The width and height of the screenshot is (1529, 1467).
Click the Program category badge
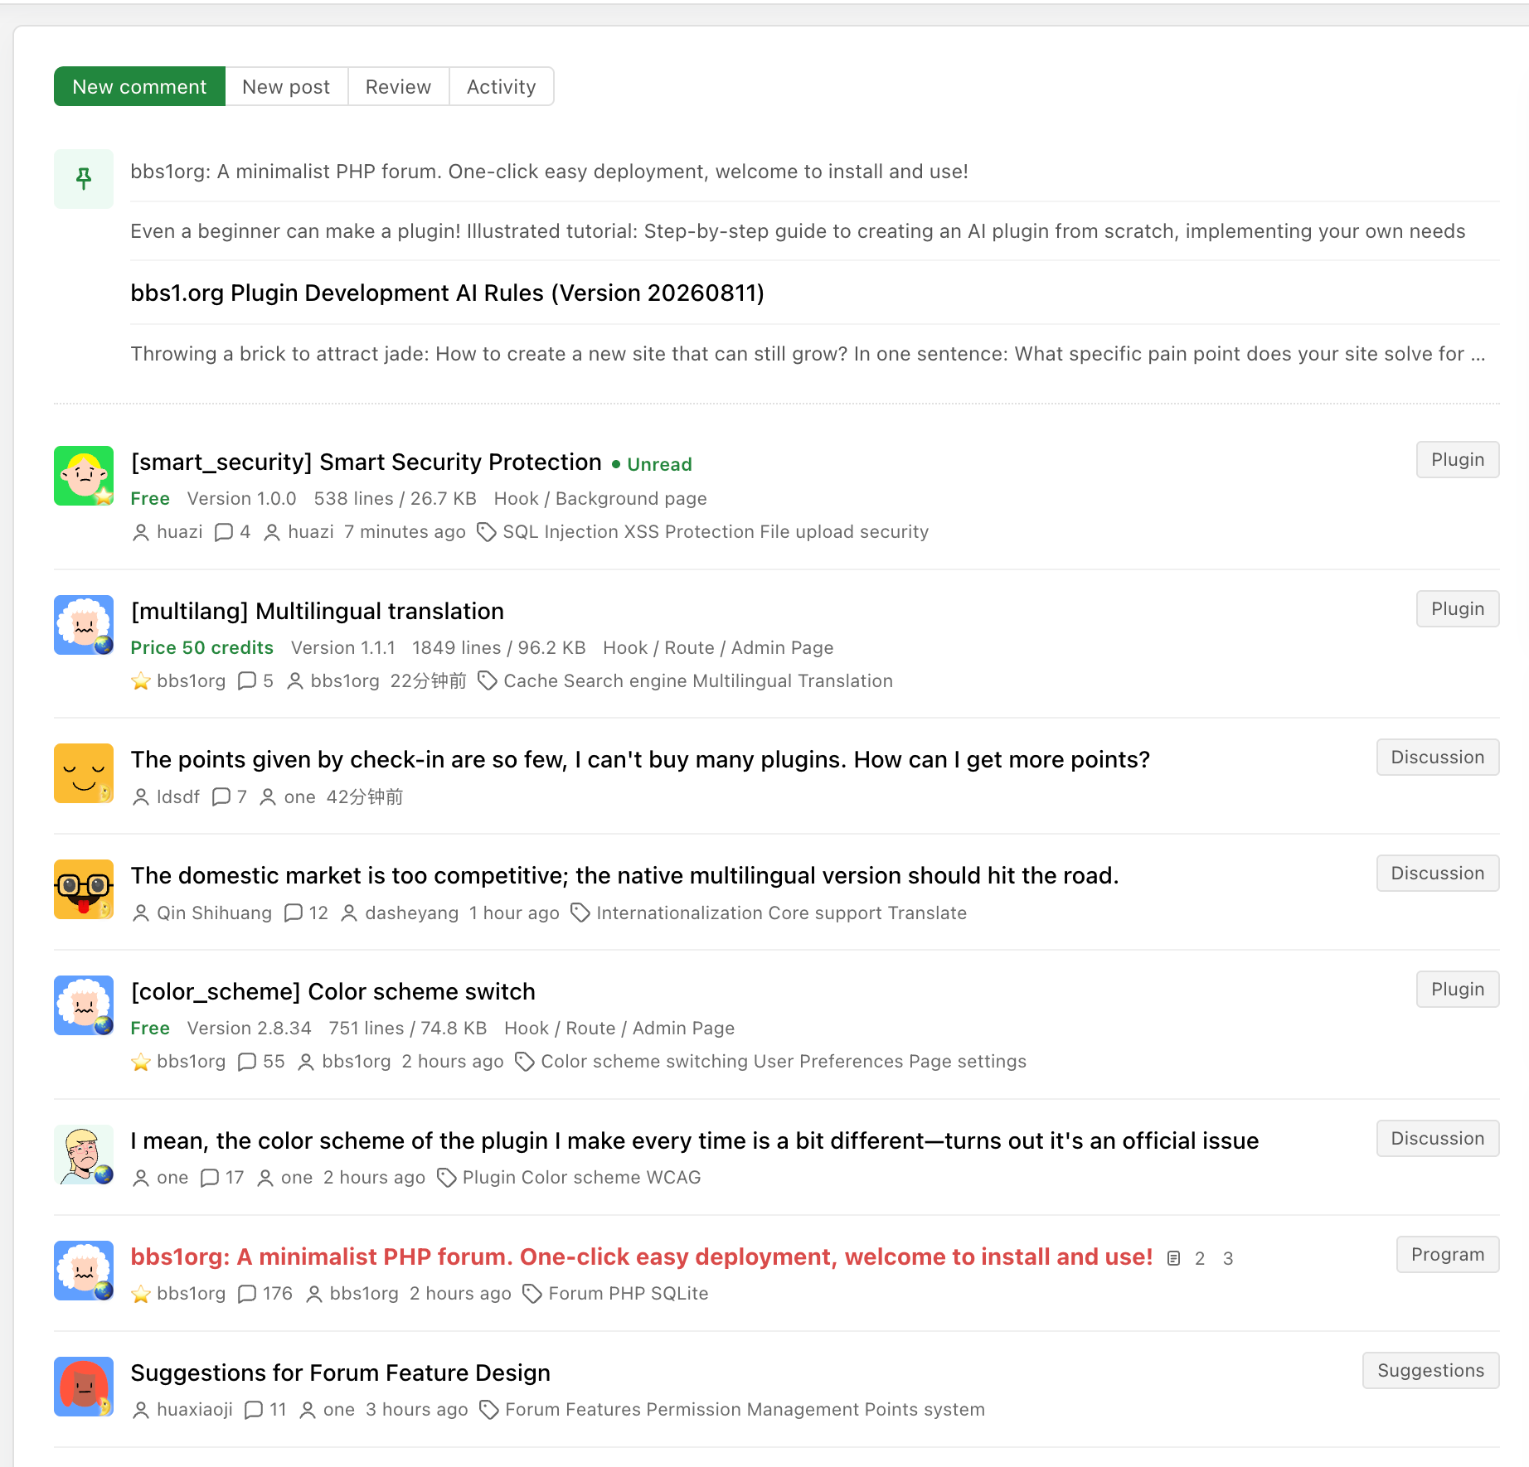[1448, 1255]
